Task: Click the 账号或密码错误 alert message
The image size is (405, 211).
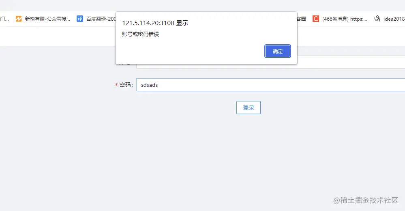Action: click(x=141, y=34)
